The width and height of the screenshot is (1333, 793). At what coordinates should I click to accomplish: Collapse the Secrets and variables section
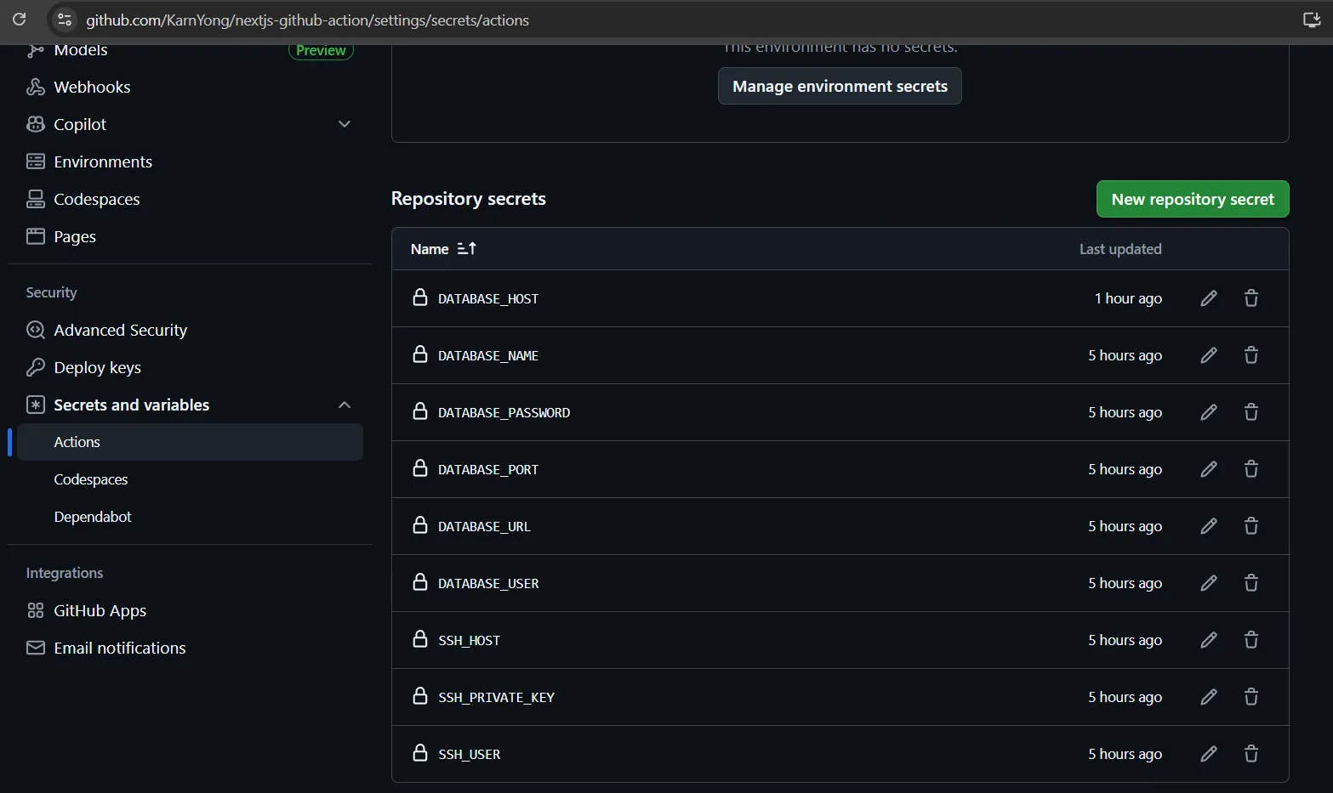345,405
